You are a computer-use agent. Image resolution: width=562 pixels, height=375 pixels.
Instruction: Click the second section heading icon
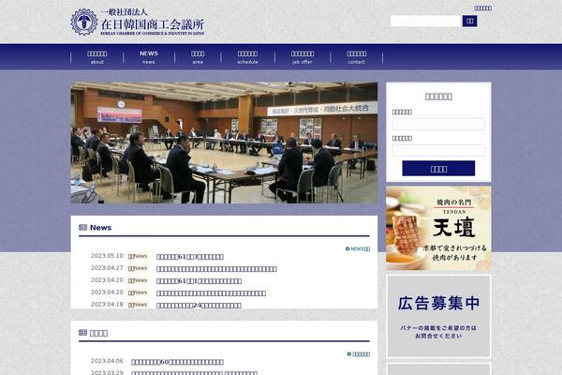[x=82, y=333]
